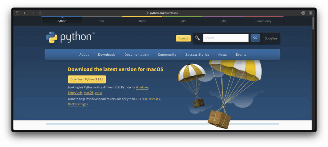
Task: Open the Pre-releases link
Action: (x=152, y=99)
